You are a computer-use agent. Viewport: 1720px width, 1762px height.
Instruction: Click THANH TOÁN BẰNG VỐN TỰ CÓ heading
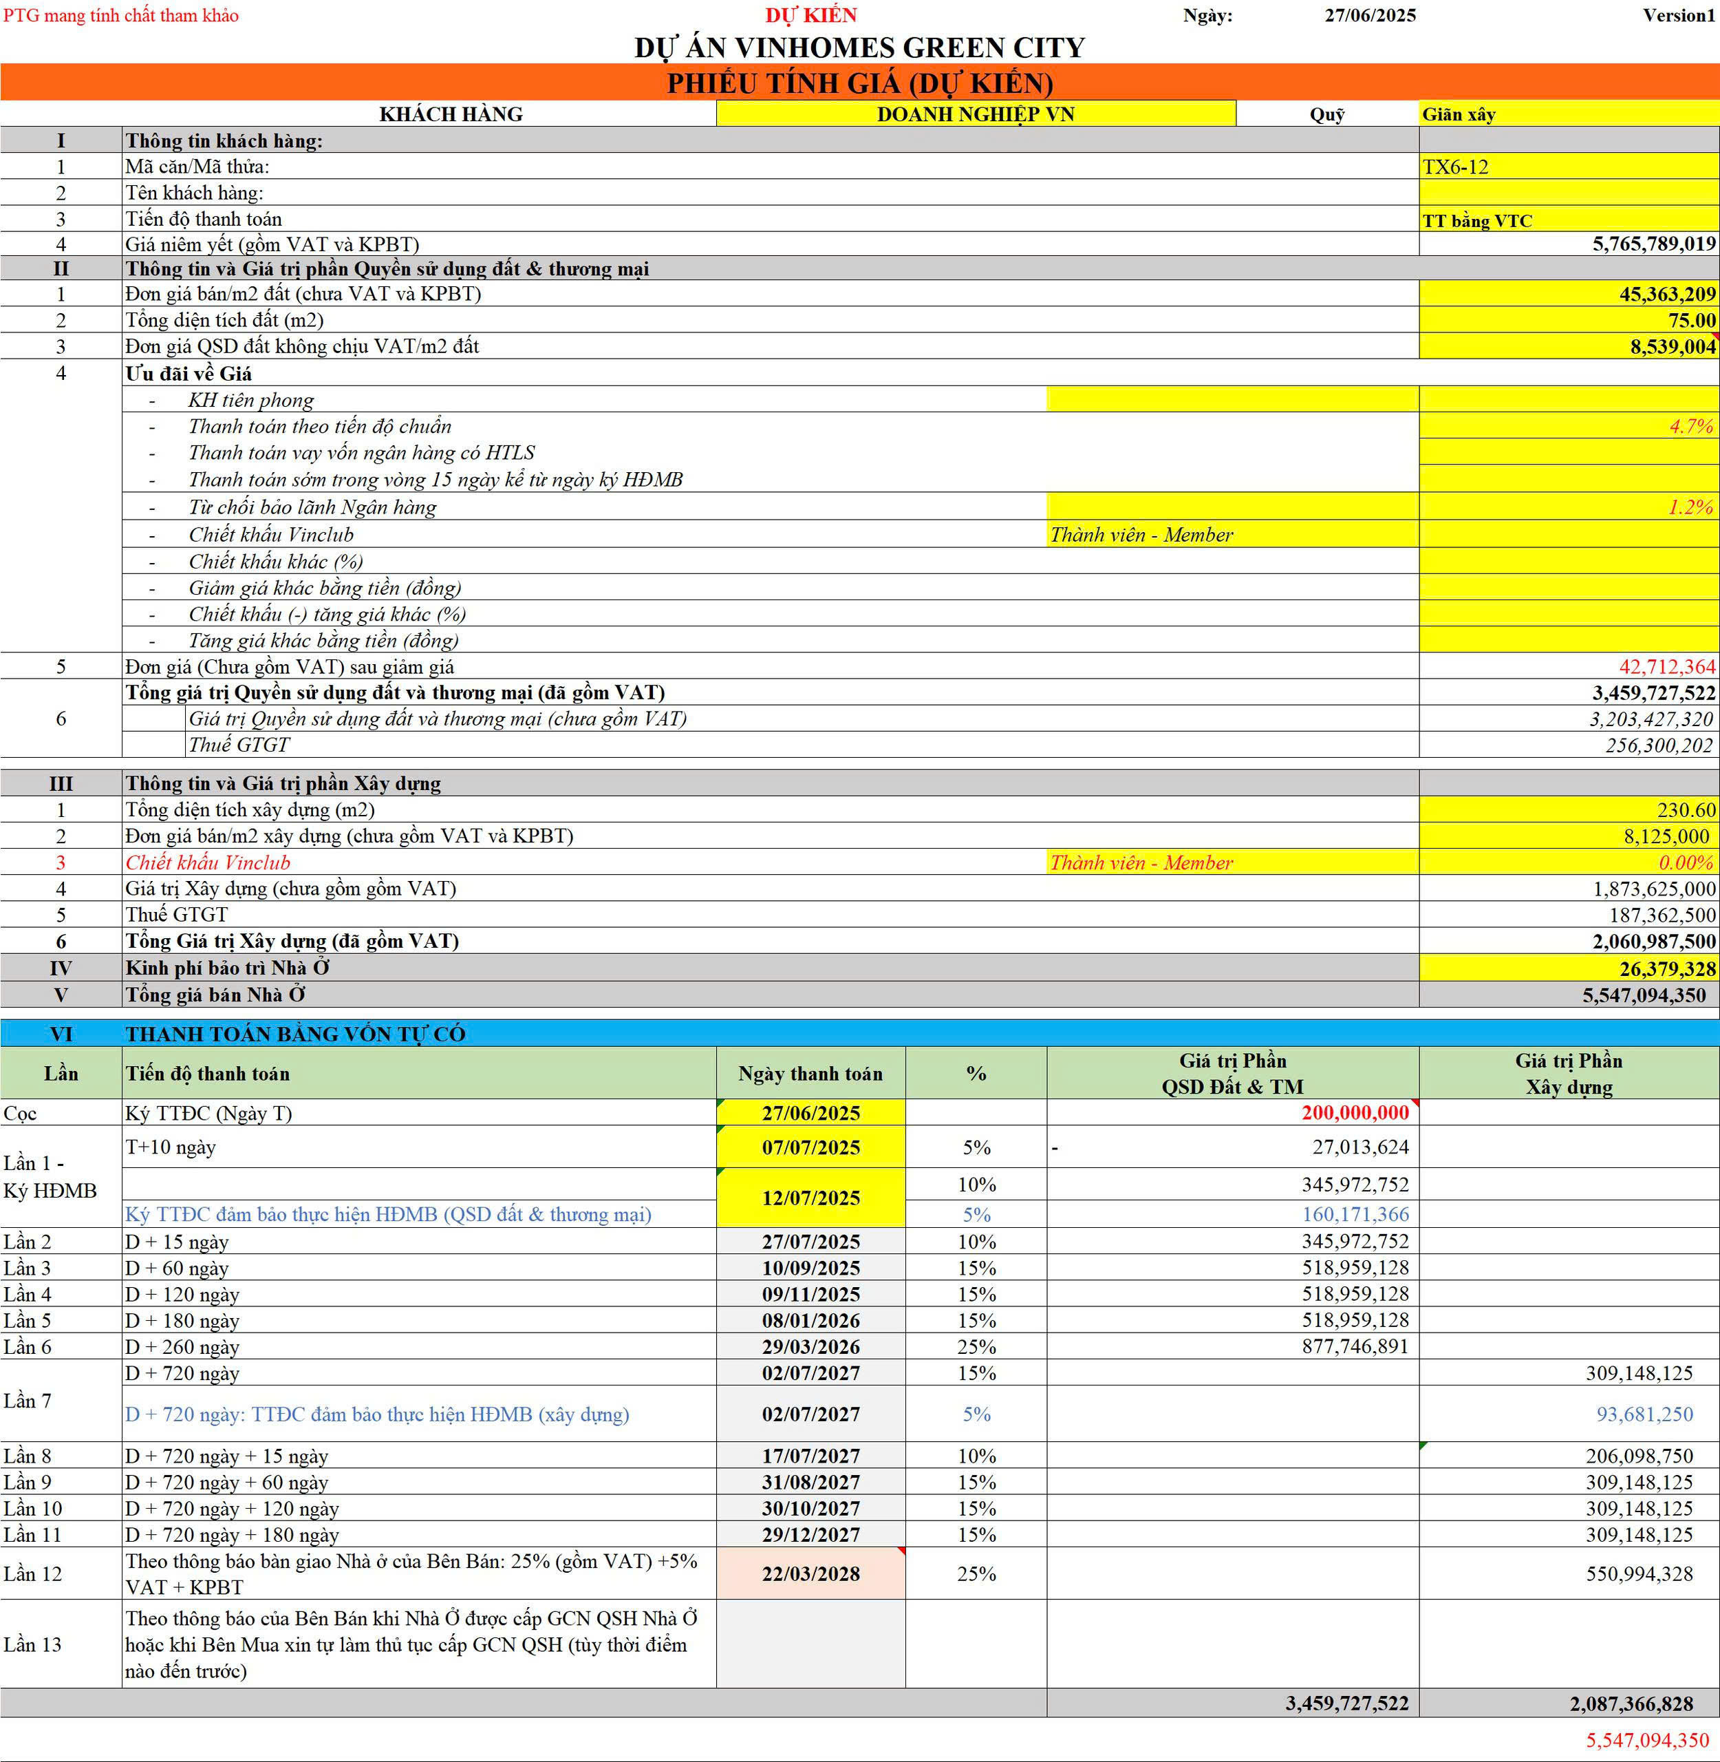[x=295, y=1034]
